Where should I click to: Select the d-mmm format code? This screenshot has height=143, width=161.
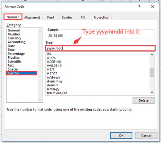[53, 85]
